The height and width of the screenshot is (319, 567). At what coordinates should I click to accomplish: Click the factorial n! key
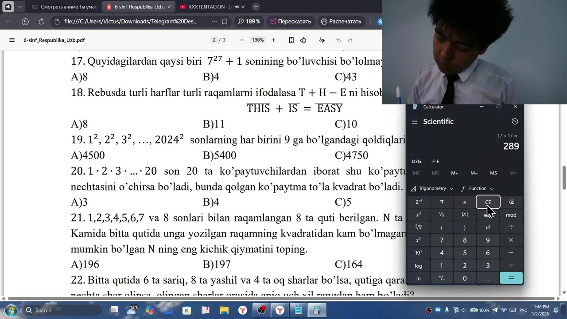(x=488, y=227)
